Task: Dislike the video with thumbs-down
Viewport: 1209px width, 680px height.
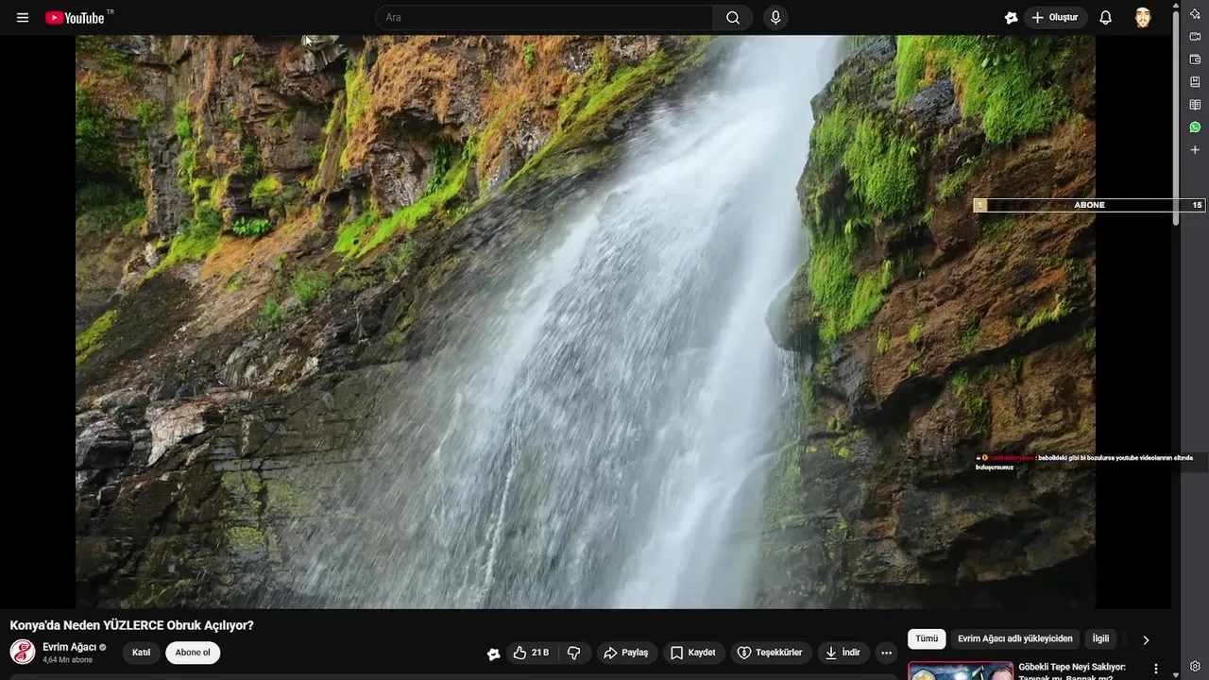Action: [x=574, y=653]
